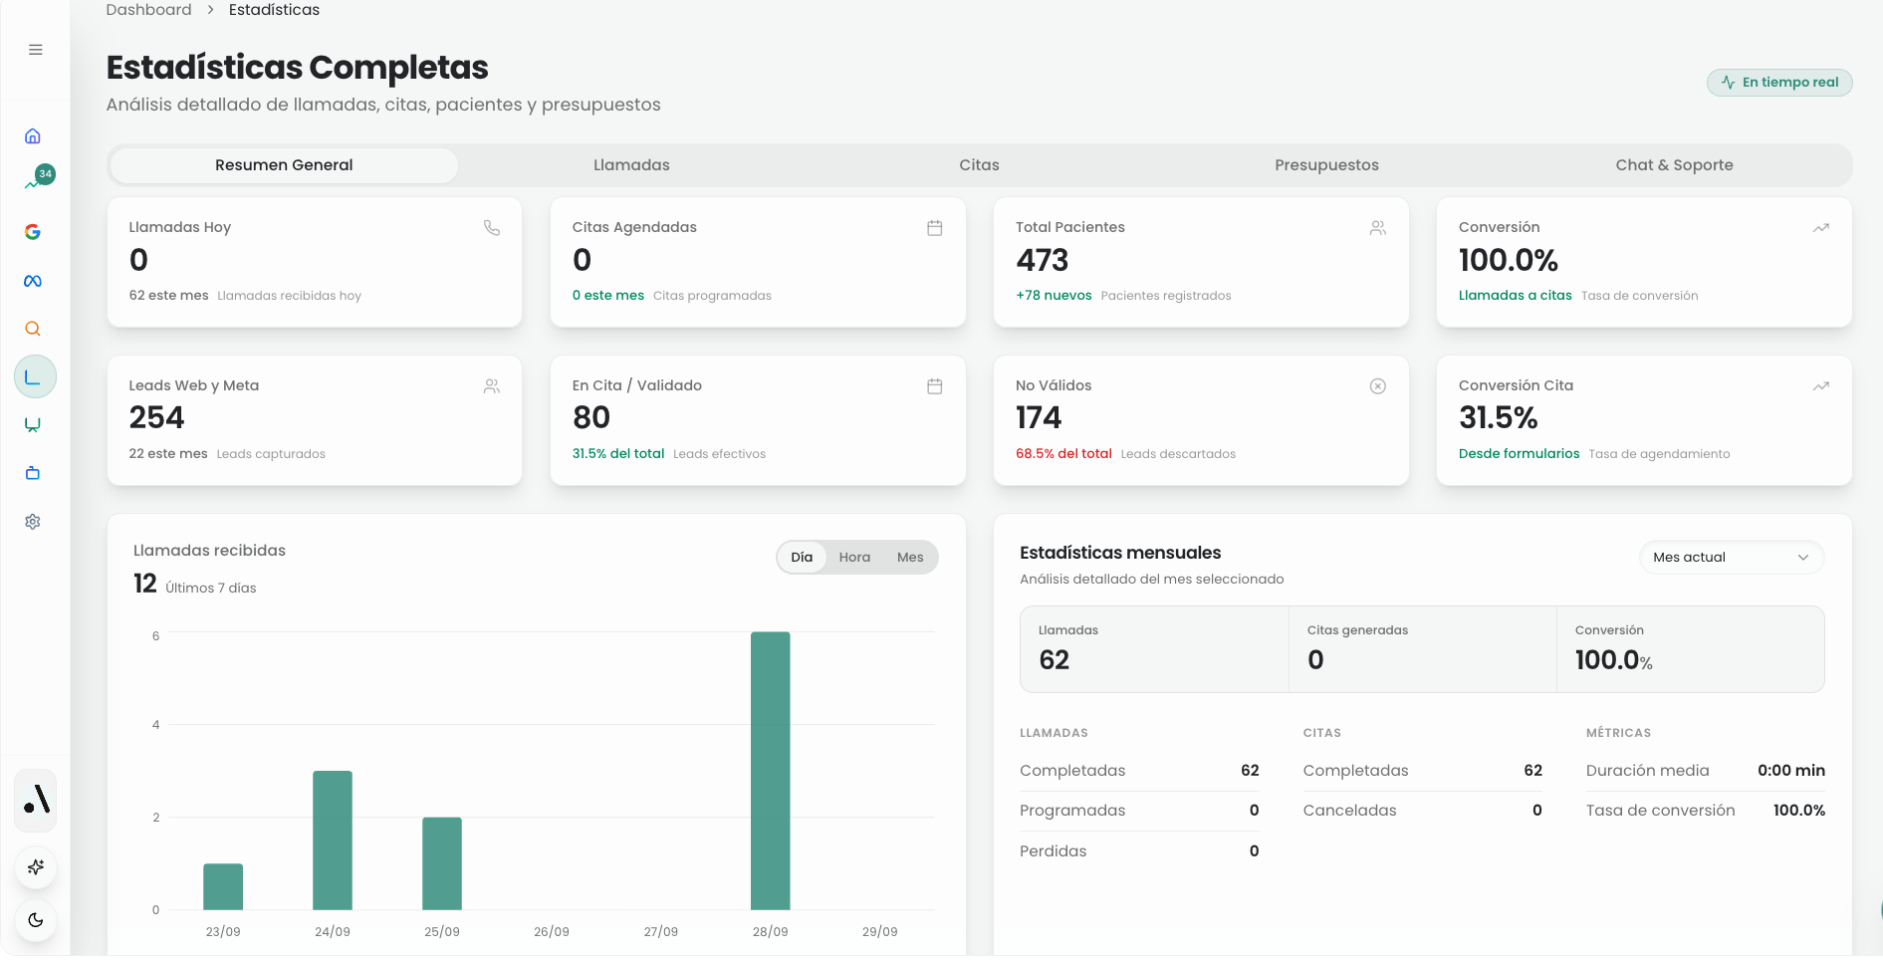Image resolution: width=1883 pixels, height=960 pixels.
Task: Click the Canceladas row in Citas list
Action: point(1422,811)
